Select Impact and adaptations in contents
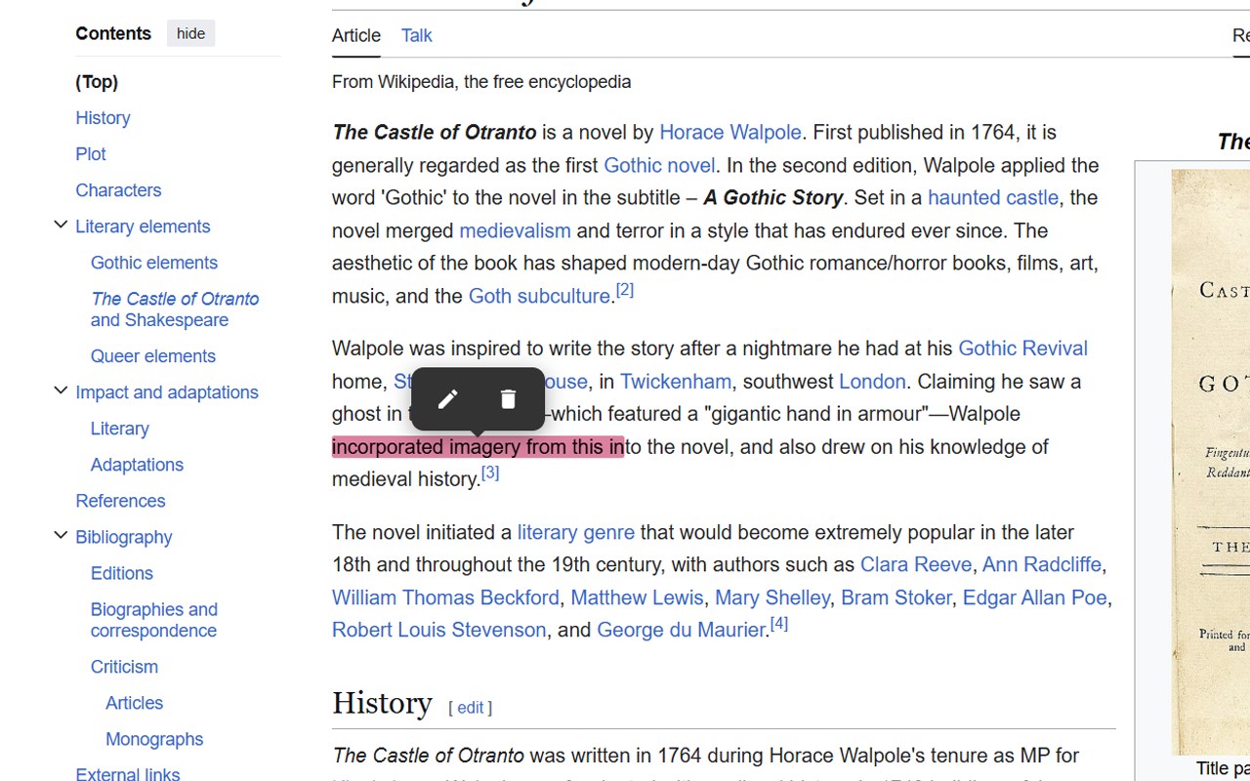Screen dimensions: 1250x781 pyautogui.click(x=167, y=392)
